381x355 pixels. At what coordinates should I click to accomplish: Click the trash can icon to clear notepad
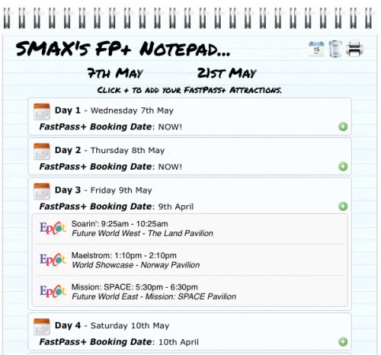(x=335, y=49)
